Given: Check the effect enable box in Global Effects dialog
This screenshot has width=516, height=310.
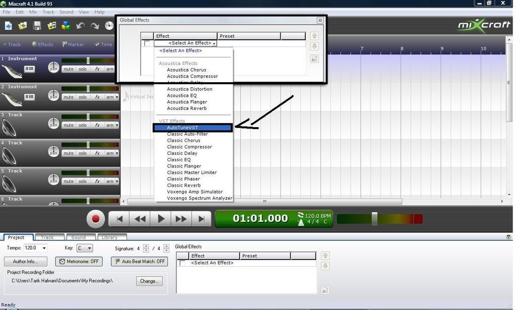Looking at the screenshot, I should (x=147, y=43).
